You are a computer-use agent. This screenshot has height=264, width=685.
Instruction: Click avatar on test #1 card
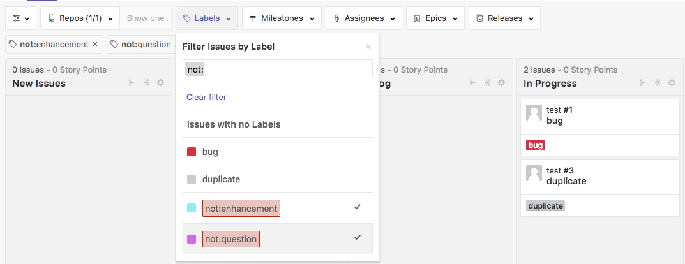[x=534, y=113]
